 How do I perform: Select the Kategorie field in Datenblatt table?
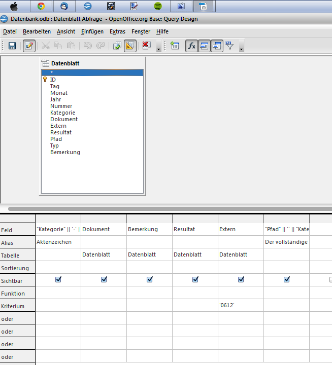pos(62,113)
